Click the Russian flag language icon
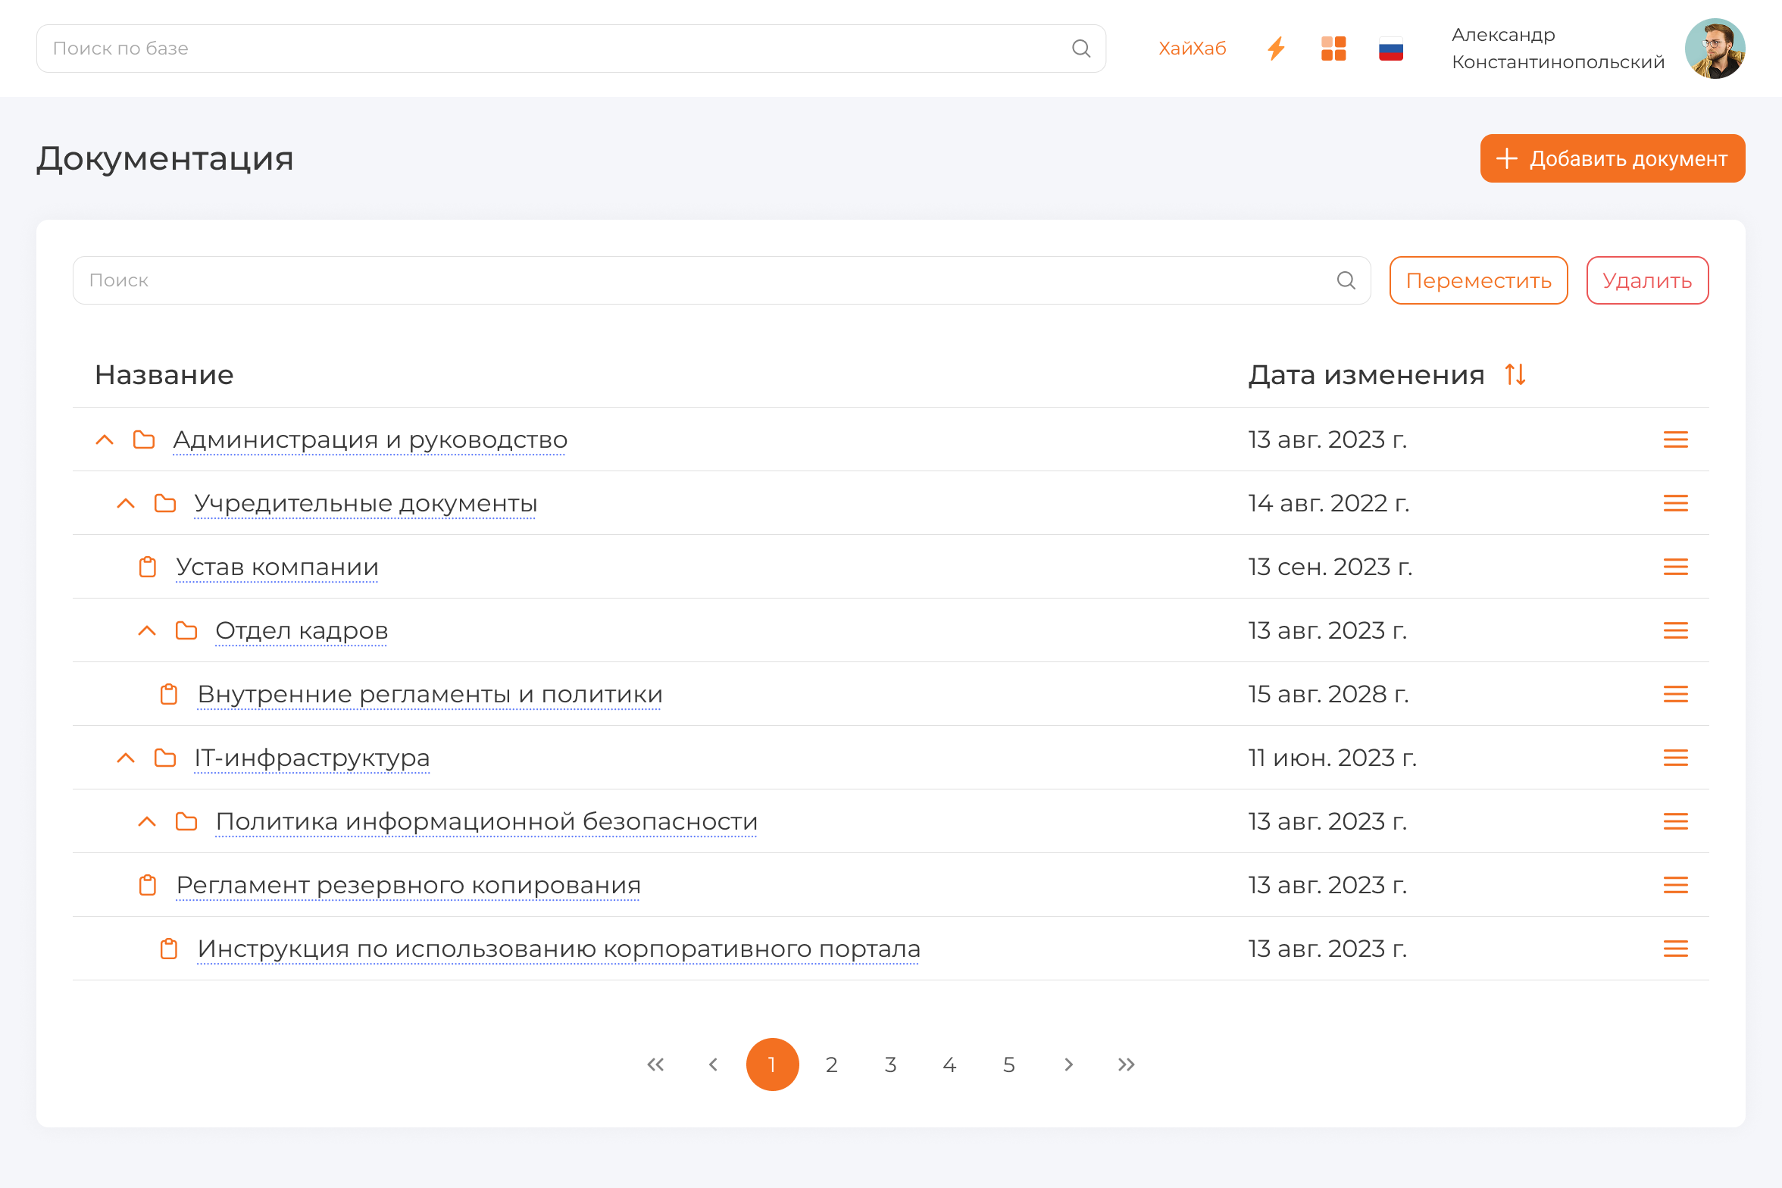Image resolution: width=1782 pixels, height=1188 pixels. point(1391,48)
